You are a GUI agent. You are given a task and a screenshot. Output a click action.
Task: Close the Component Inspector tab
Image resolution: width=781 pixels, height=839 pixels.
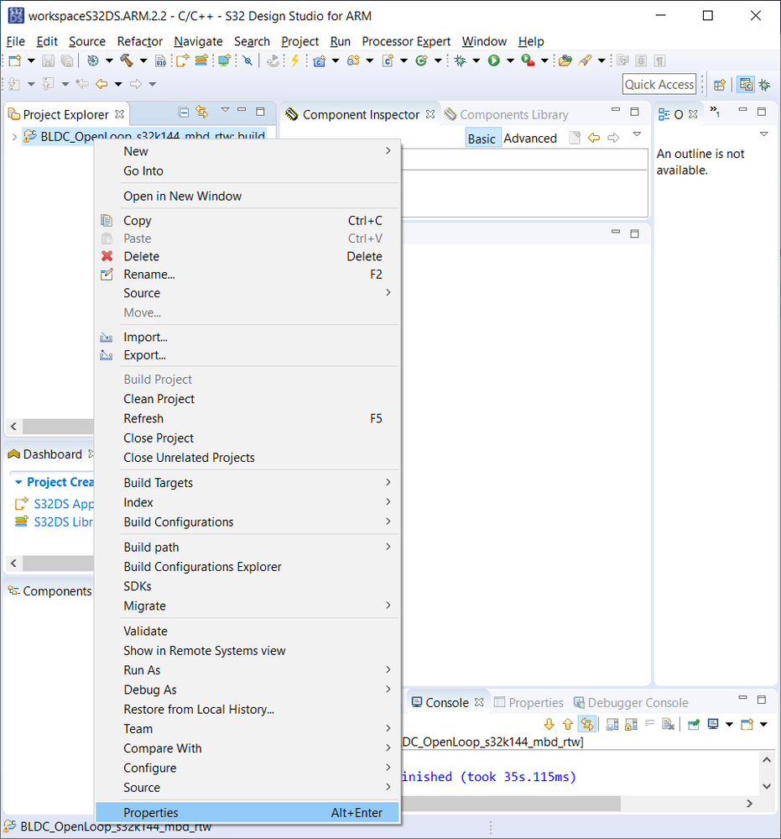point(430,114)
